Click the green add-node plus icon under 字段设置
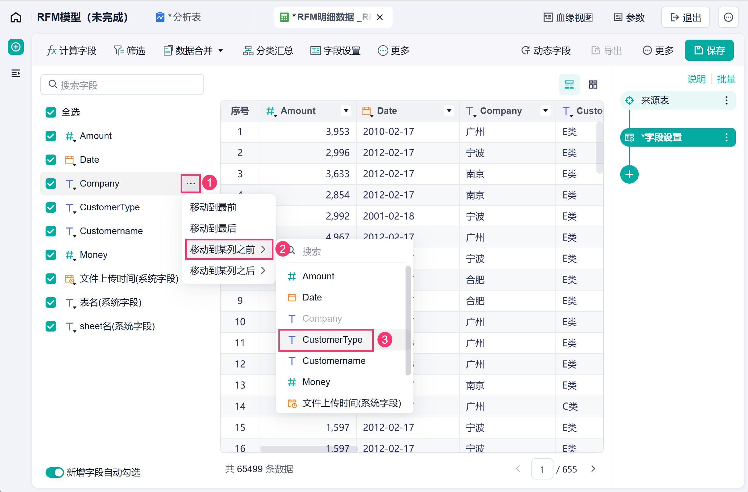The width and height of the screenshot is (748, 492). [629, 174]
